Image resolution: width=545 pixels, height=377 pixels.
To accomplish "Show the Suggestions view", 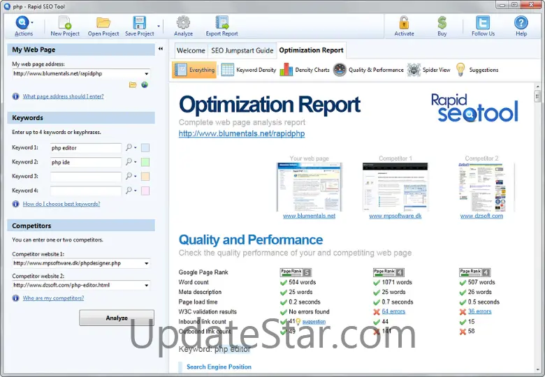I will (x=477, y=70).
